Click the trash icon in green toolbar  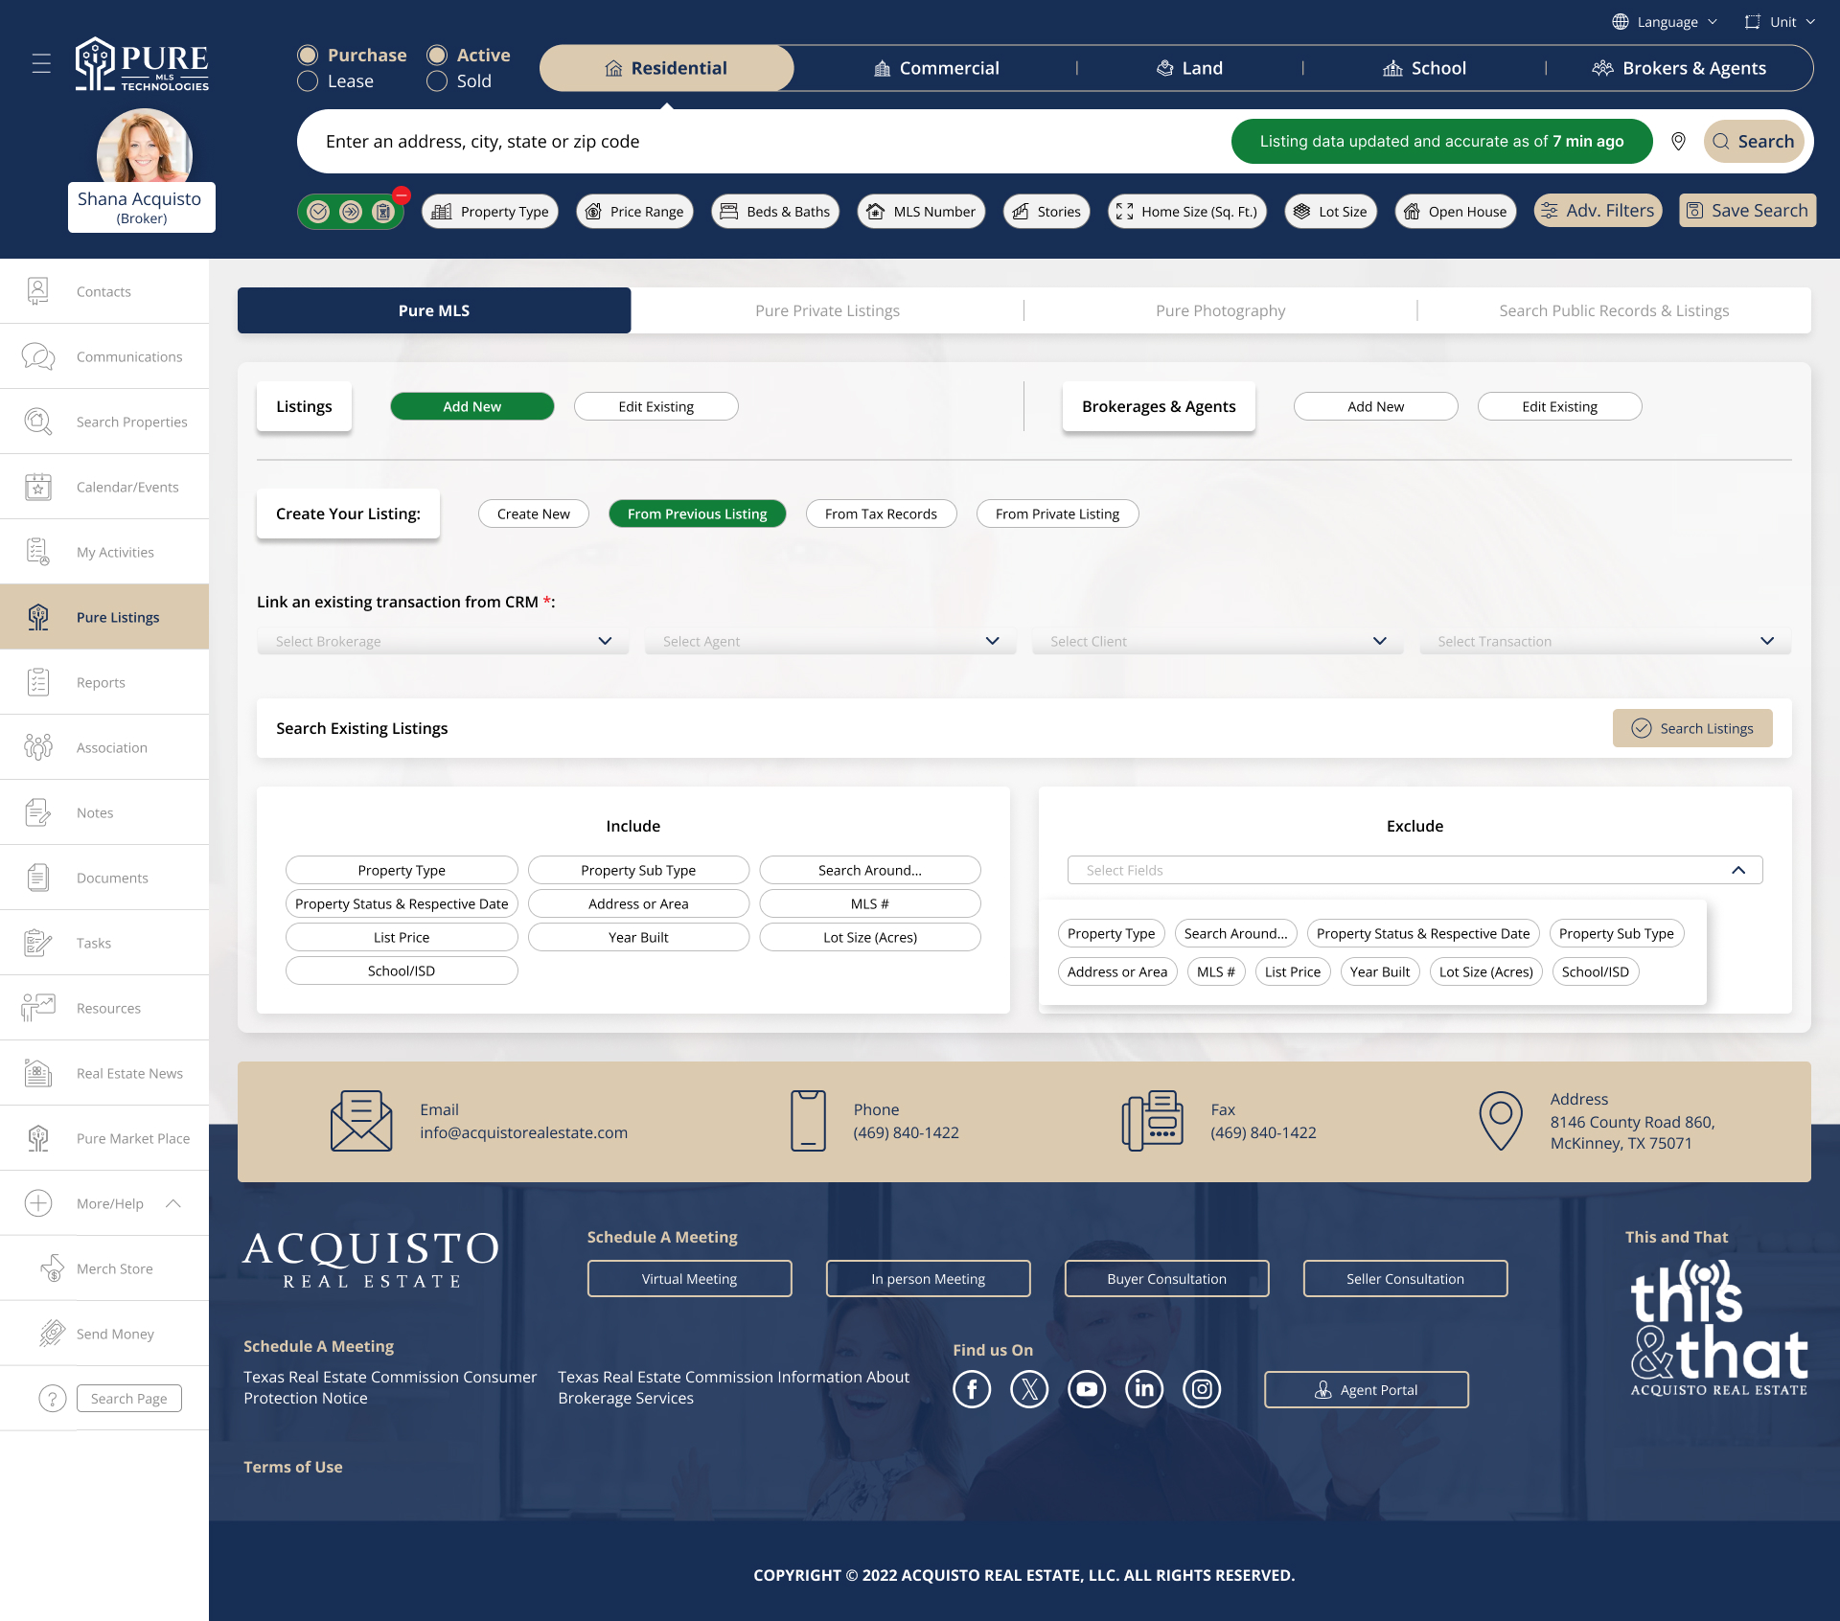click(x=383, y=212)
